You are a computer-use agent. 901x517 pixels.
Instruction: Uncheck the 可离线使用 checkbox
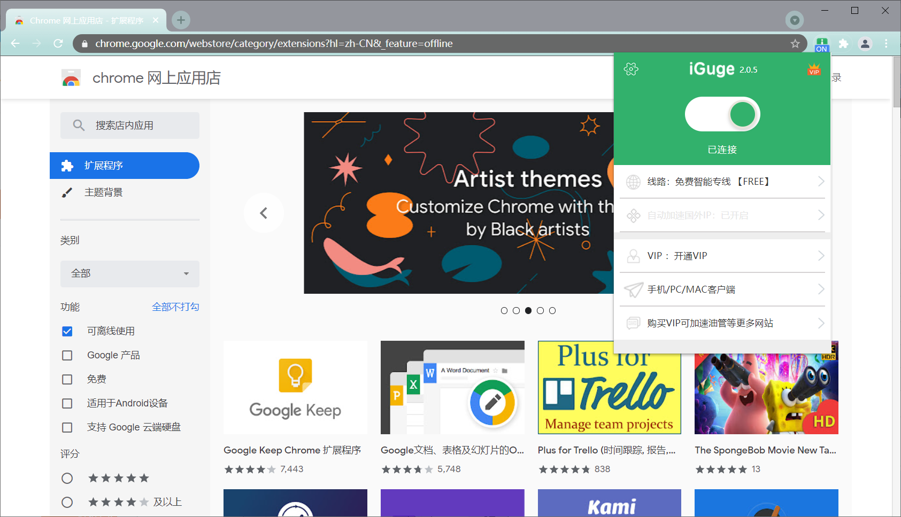point(67,331)
